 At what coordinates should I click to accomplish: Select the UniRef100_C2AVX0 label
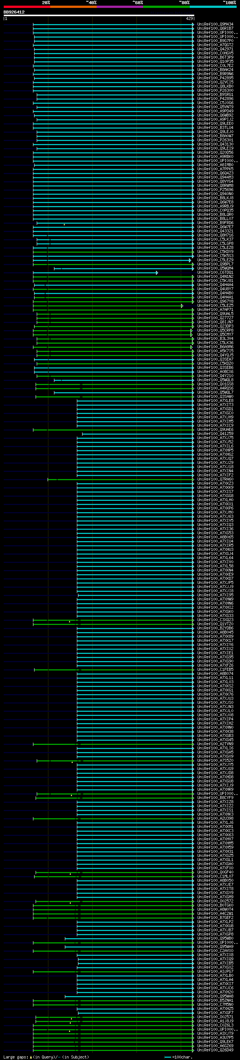215,951
